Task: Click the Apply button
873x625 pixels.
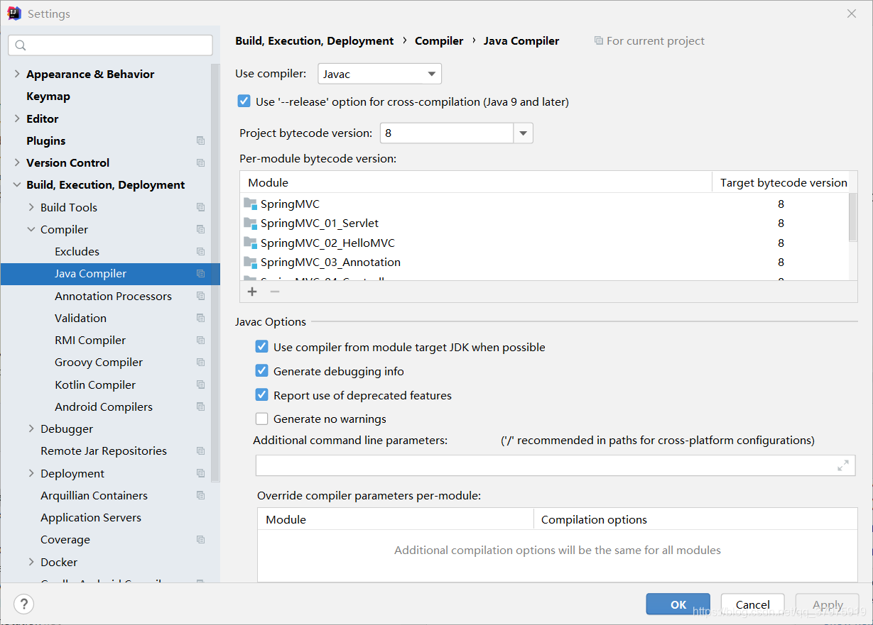Action: point(828,604)
